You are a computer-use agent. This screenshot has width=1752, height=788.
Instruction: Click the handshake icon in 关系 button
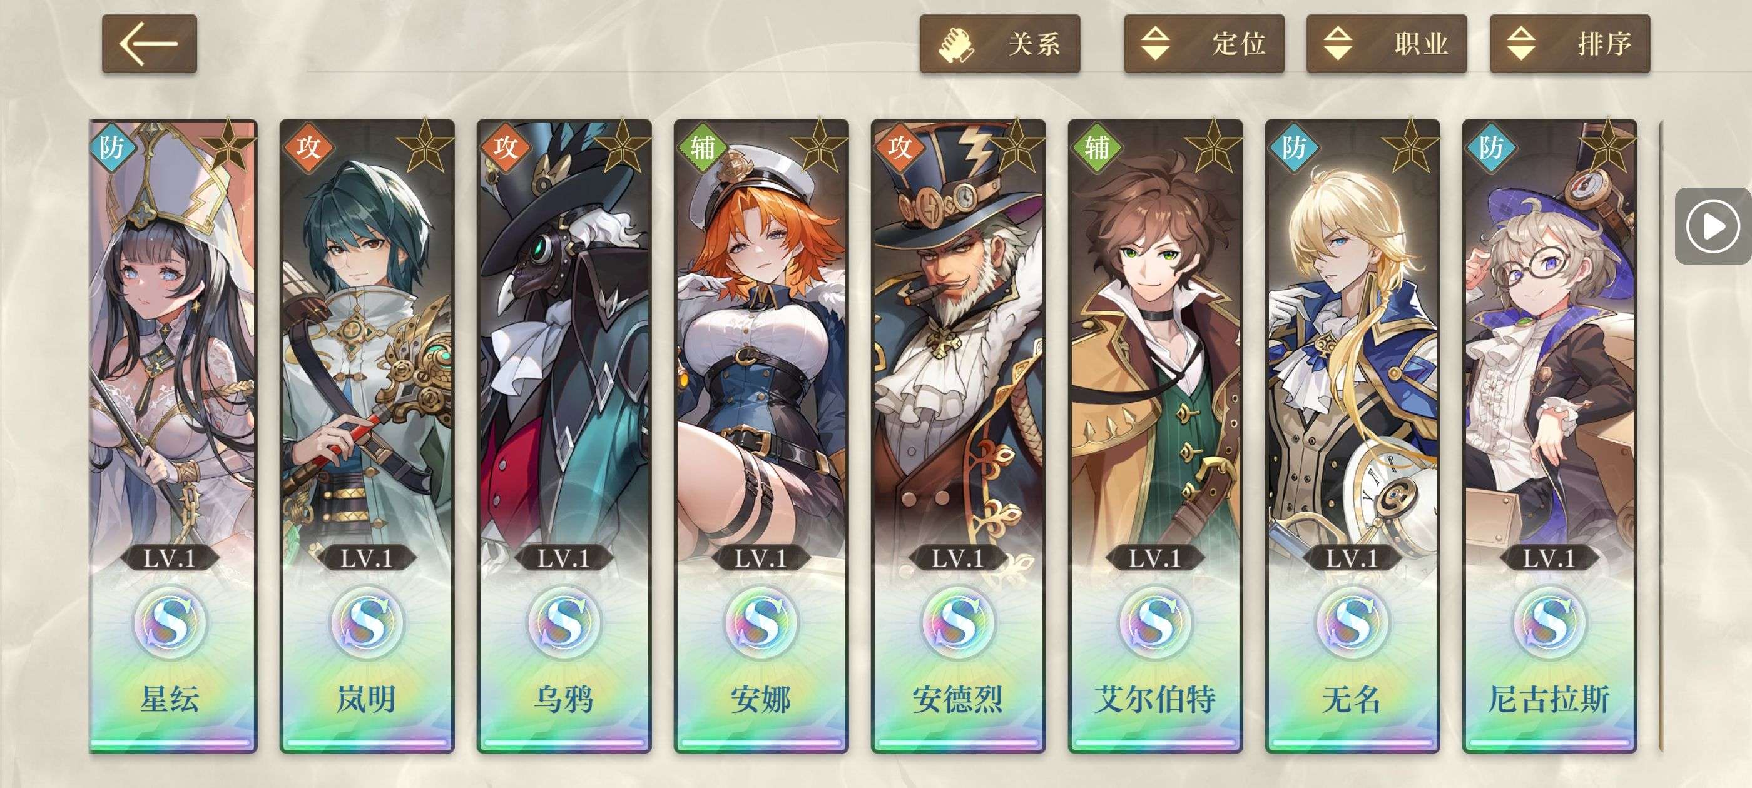[x=956, y=45]
